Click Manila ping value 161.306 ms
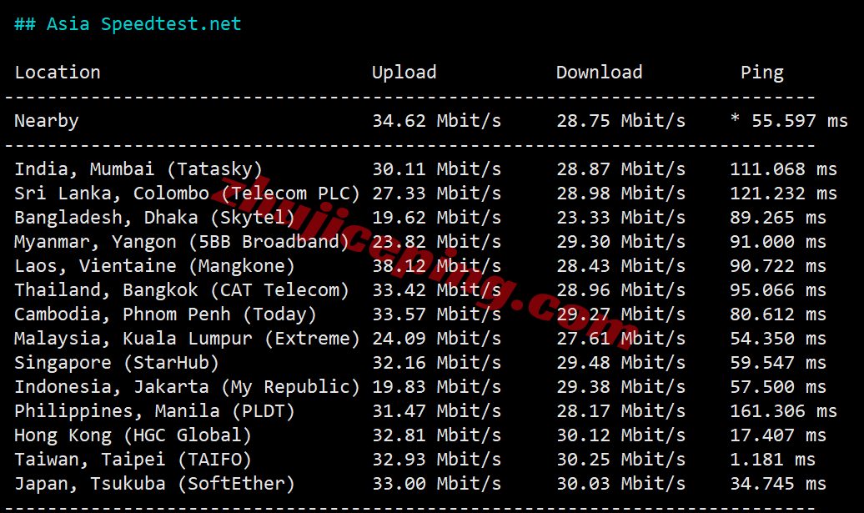 pyautogui.click(x=784, y=411)
